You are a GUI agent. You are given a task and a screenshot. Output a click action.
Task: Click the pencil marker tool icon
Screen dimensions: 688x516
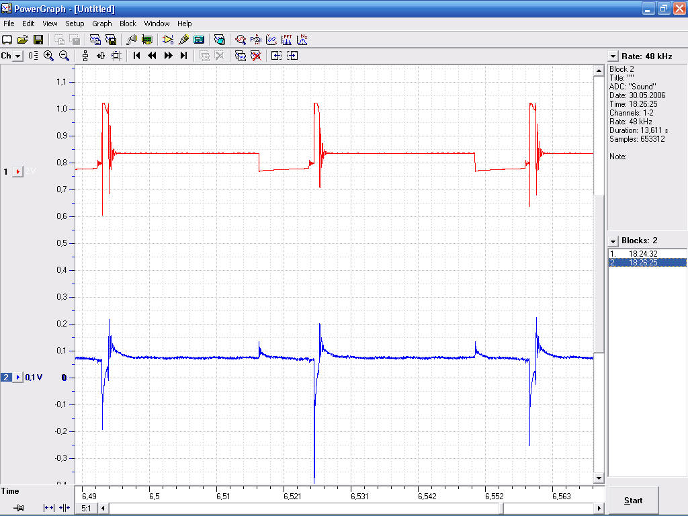point(184,40)
